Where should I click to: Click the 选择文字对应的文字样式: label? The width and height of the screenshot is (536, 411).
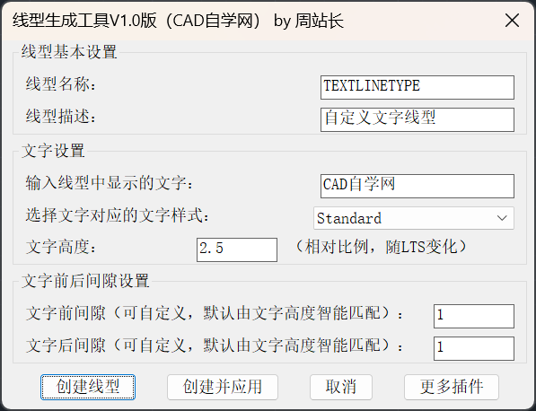tap(118, 215)
